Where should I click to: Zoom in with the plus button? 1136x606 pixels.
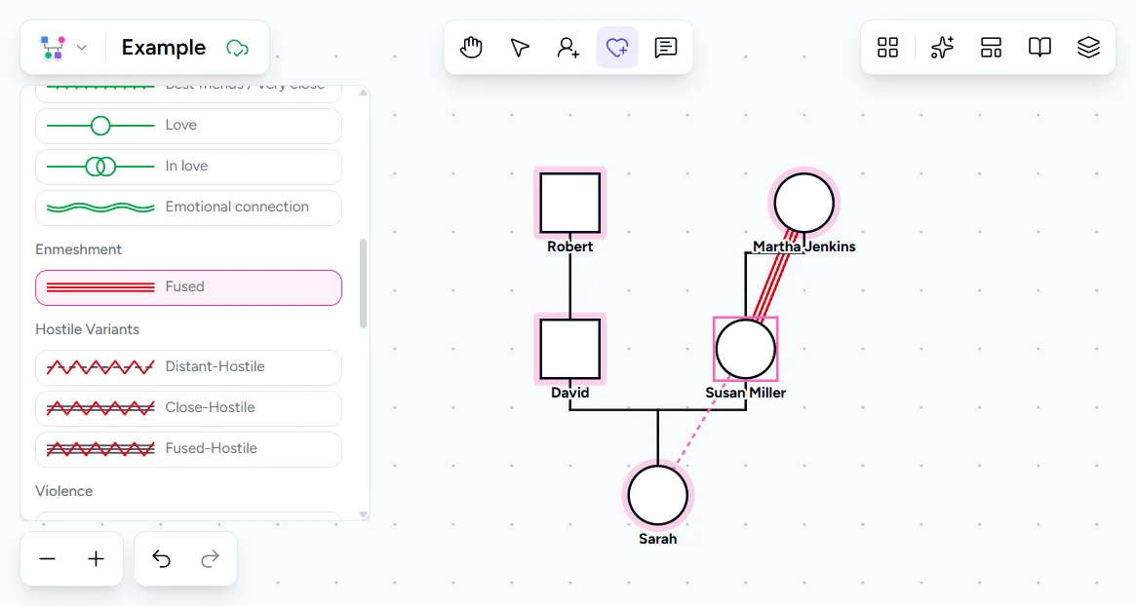(x=96, y=559)
